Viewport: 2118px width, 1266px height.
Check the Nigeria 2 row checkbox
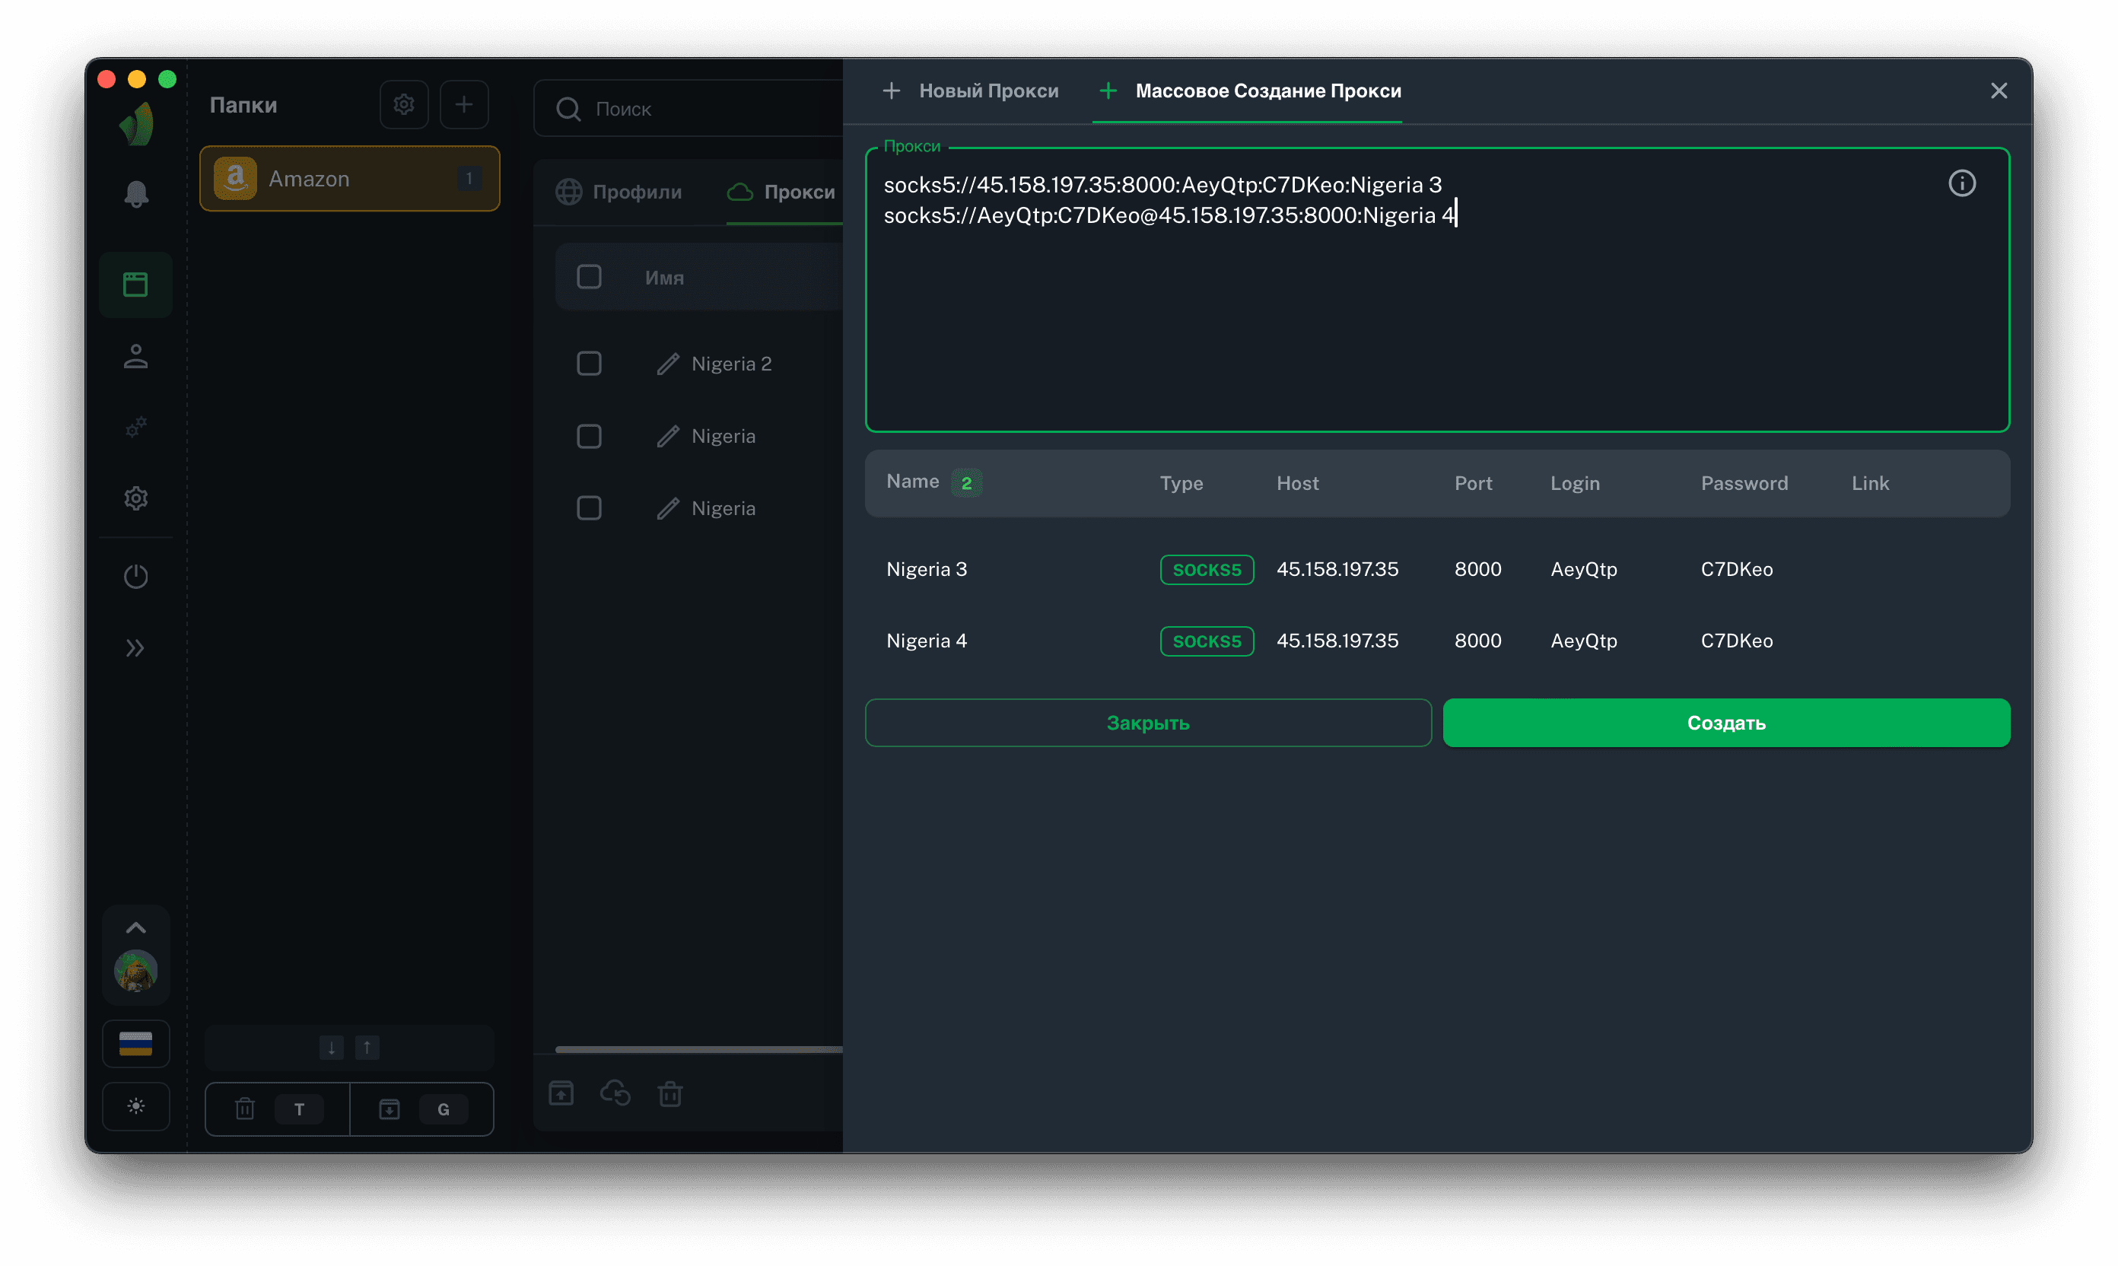point(589,364)
